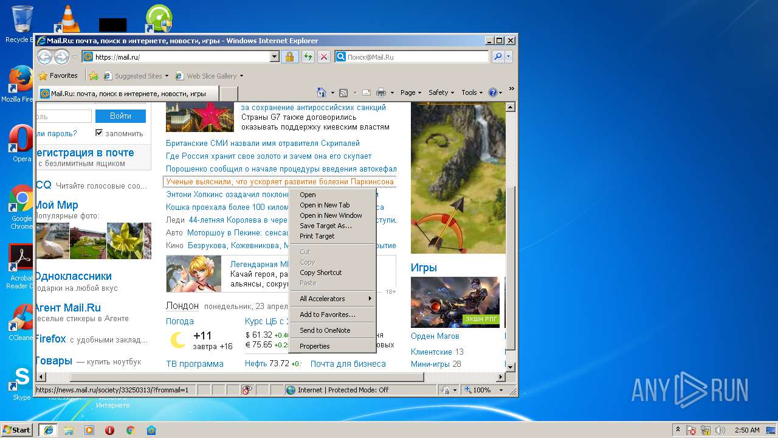
Task: Open the Opera desktop shortcut
Action: [21, 144]
